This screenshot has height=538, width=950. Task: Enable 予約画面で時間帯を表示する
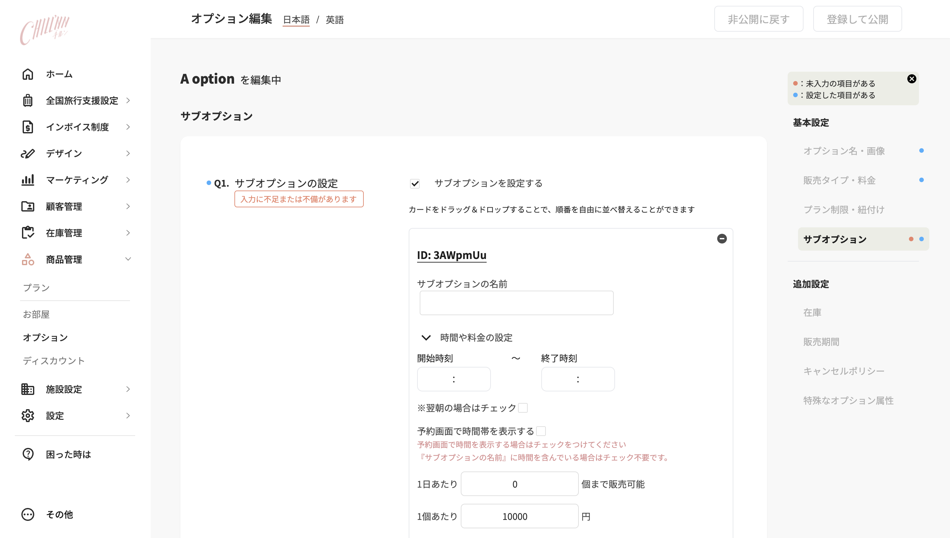click(x=541, y=431)
